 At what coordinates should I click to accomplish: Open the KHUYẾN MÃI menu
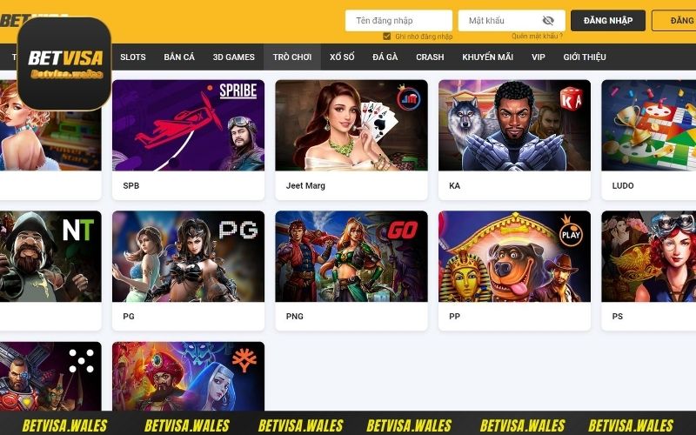(487, 57)
